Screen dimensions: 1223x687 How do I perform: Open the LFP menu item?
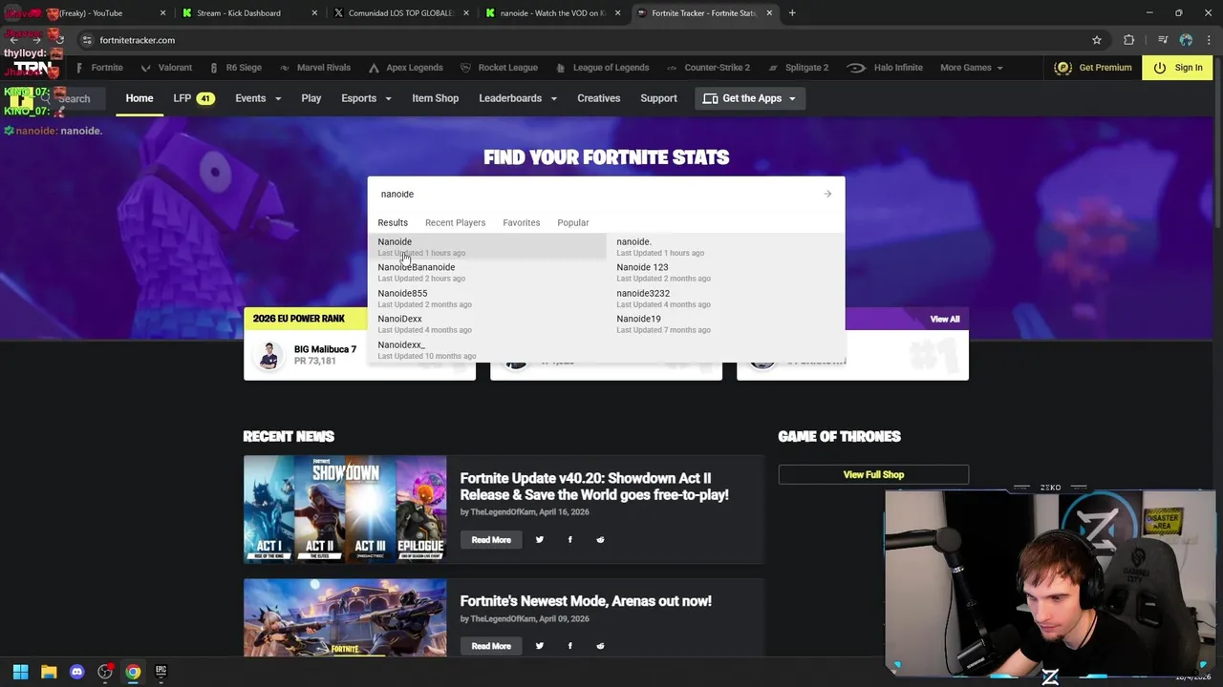click(193, 98)
